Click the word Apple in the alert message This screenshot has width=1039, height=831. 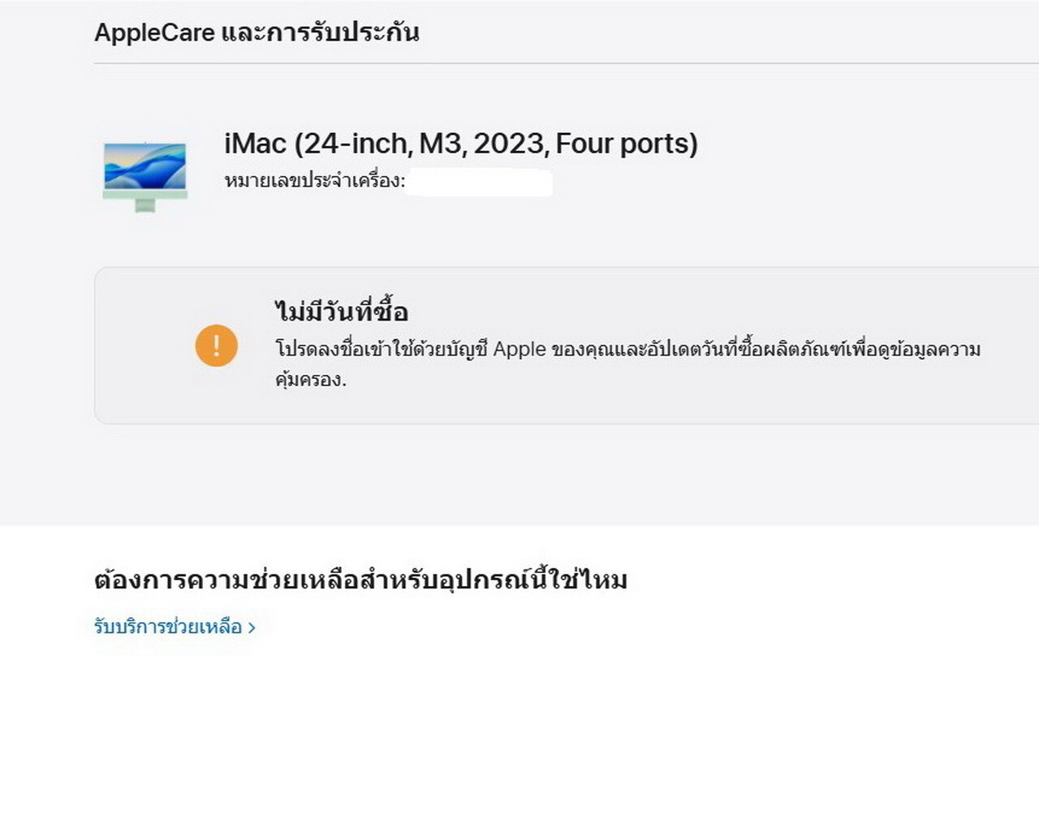[519, 350]
